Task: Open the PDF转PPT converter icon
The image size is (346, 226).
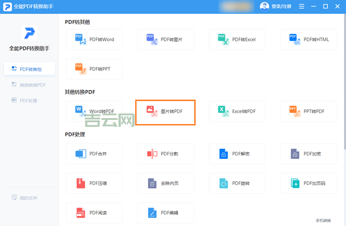Action: (81, 69)
